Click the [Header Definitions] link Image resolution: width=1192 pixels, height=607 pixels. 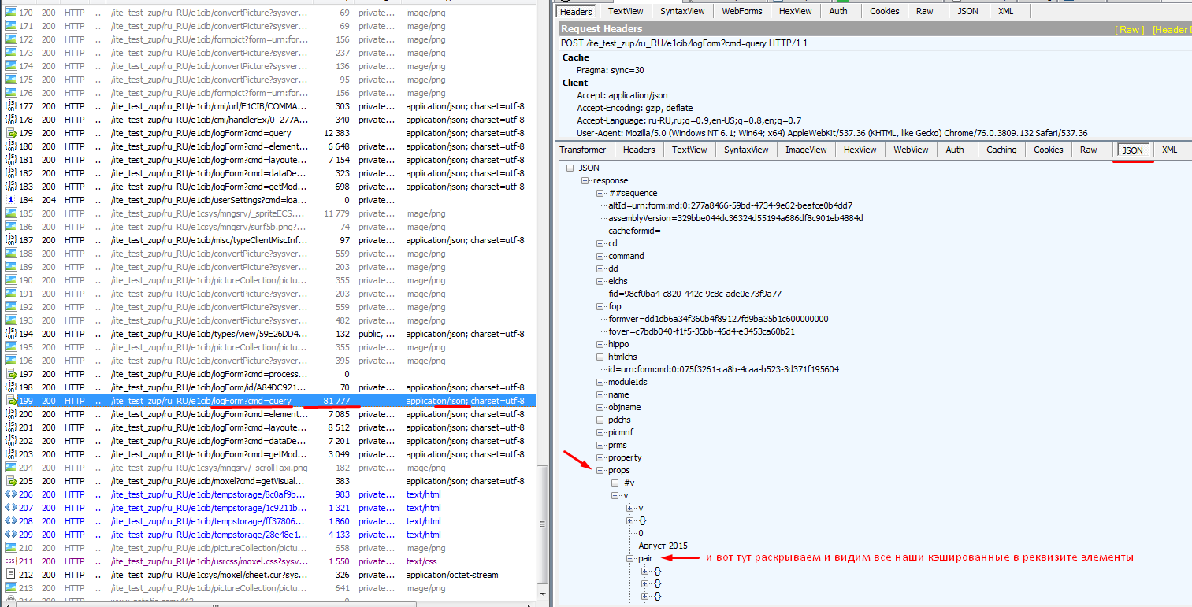coord(1171,29)
